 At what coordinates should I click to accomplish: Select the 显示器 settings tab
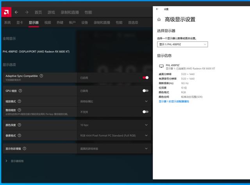34,23
